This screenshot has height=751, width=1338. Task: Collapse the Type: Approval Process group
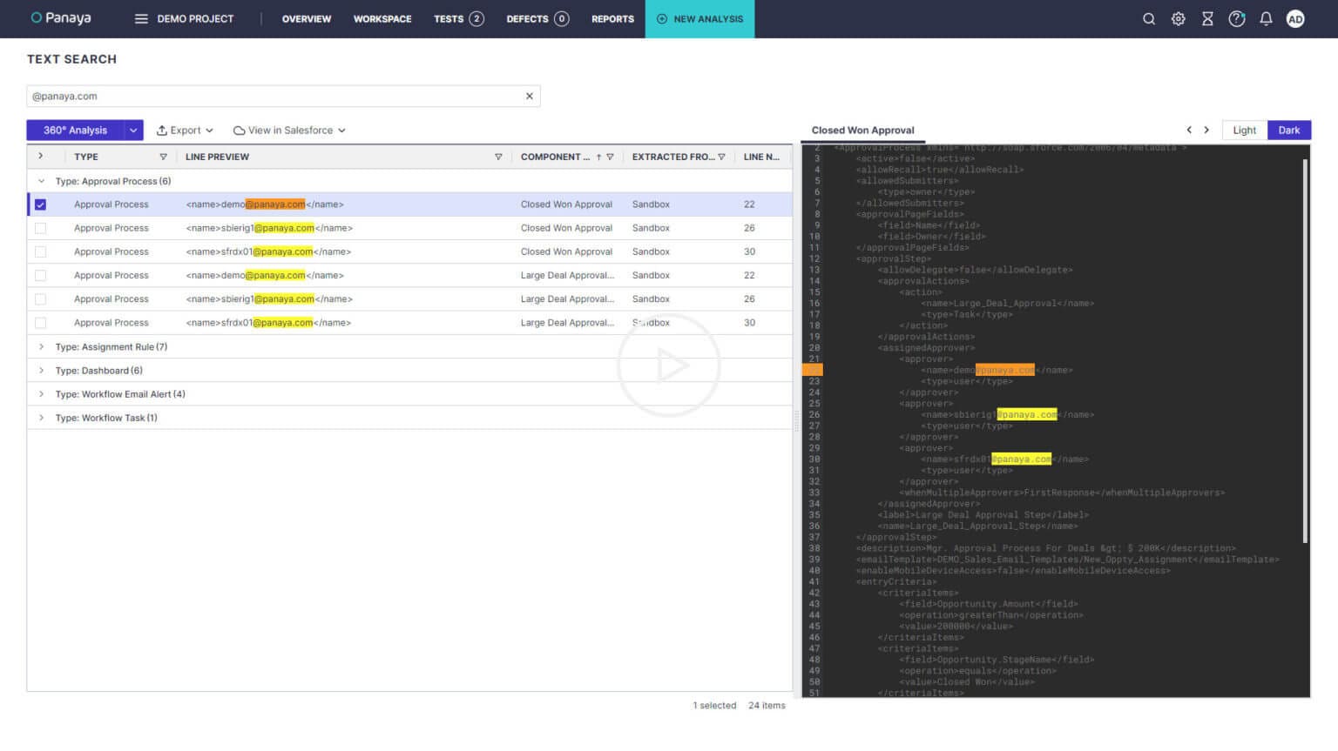41,181
